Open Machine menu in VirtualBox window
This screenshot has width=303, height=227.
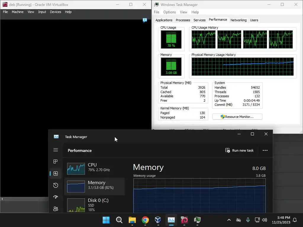17,12
